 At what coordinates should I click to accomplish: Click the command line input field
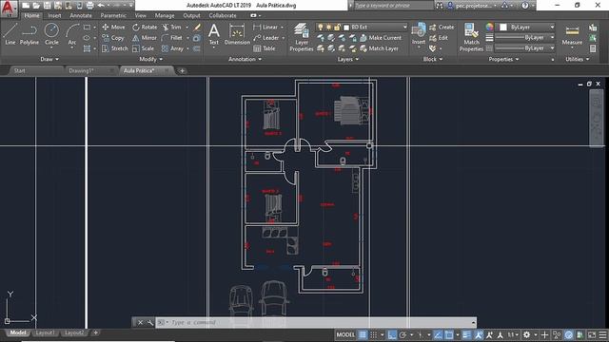316,323
